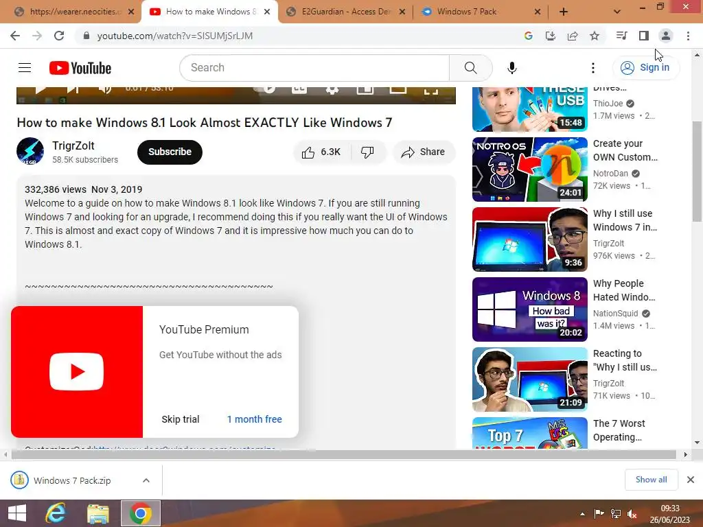The width and height of the screenshot is (703, 527).
Task: Click the horizontal page scrollbar
Action: 344,454
